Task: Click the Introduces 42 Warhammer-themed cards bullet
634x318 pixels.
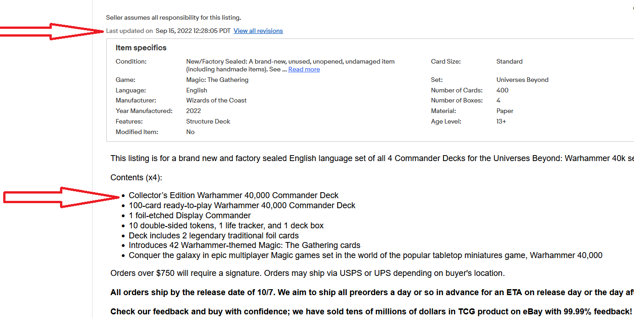Action: [x=244, y=246]
